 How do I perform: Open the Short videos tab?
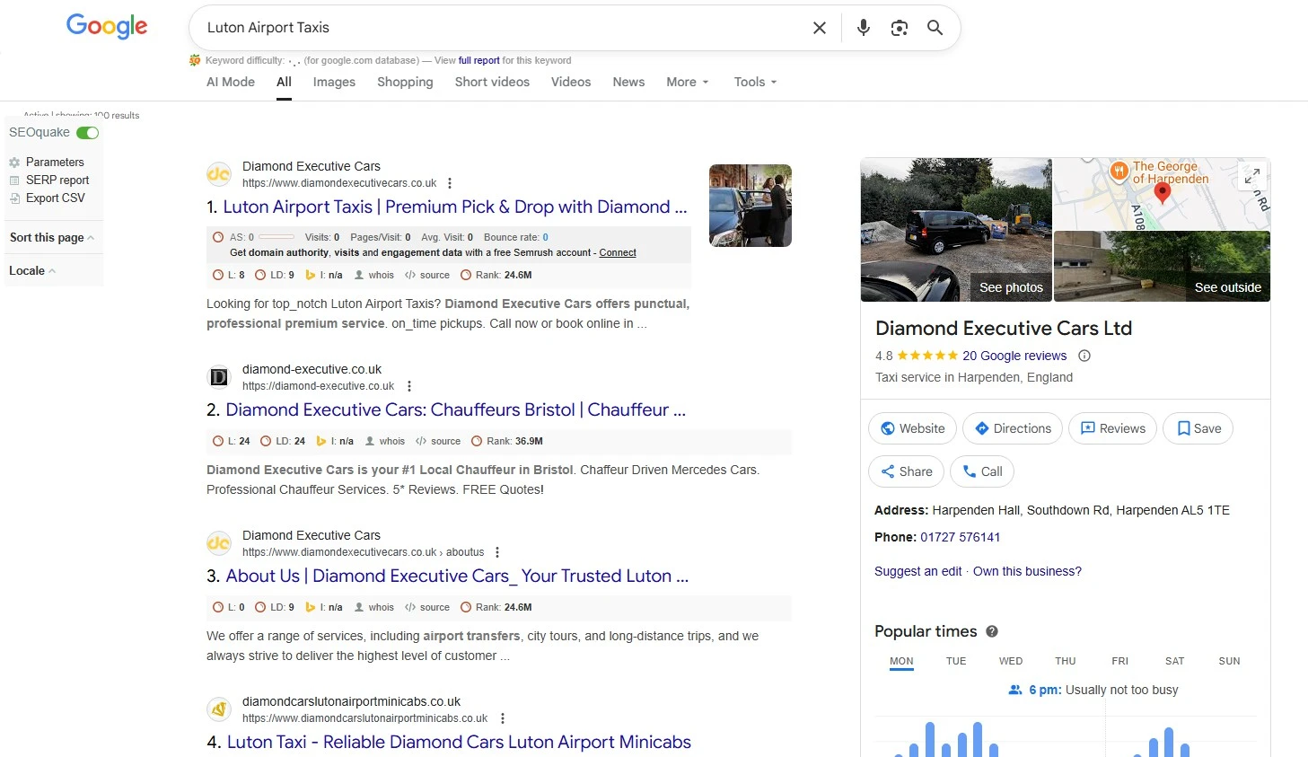[x=492, y=82]
